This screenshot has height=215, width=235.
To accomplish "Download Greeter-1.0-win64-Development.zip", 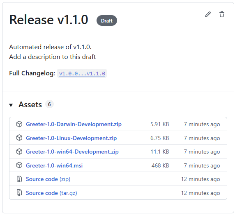I will click(72, 152).
